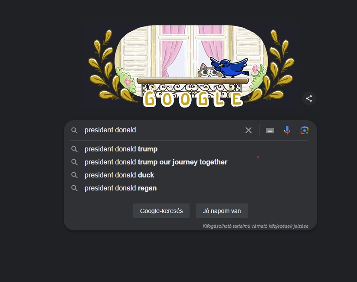Click magnifier icon next to 'president donald regan'

point(75,188)
